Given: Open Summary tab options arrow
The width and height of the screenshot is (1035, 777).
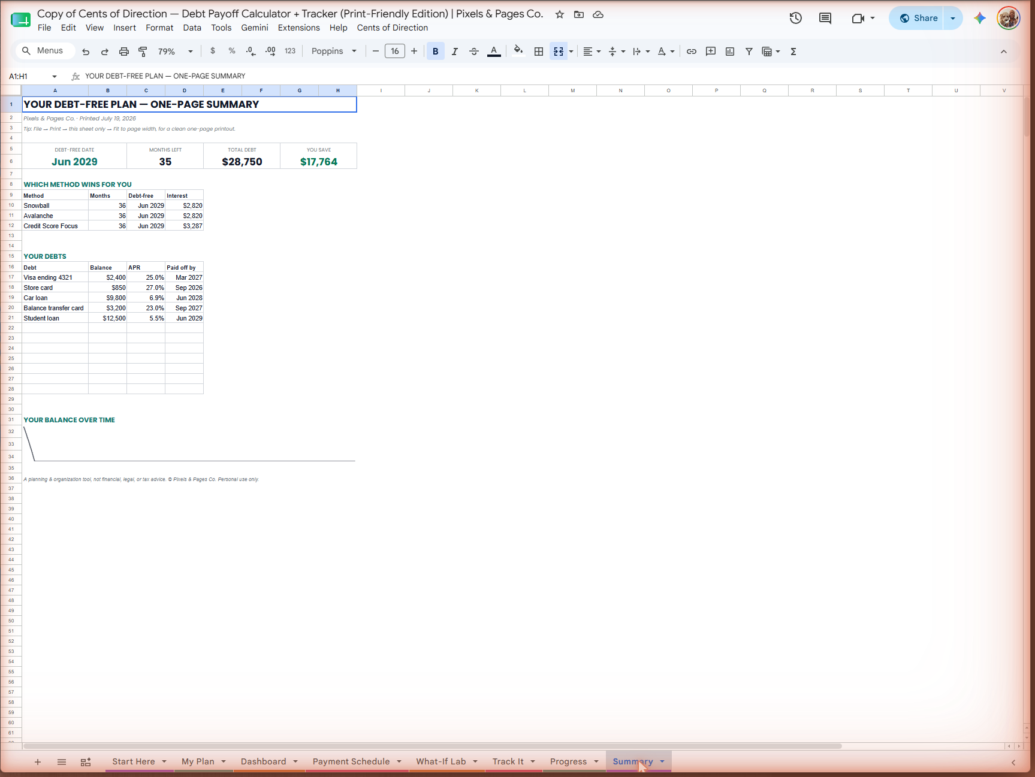Looking at the screenshot, I should tap(662, 761).
